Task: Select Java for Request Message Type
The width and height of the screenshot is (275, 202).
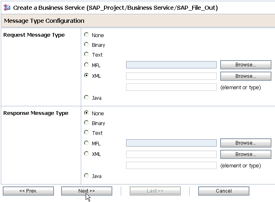Action: [x=86, y=97]
